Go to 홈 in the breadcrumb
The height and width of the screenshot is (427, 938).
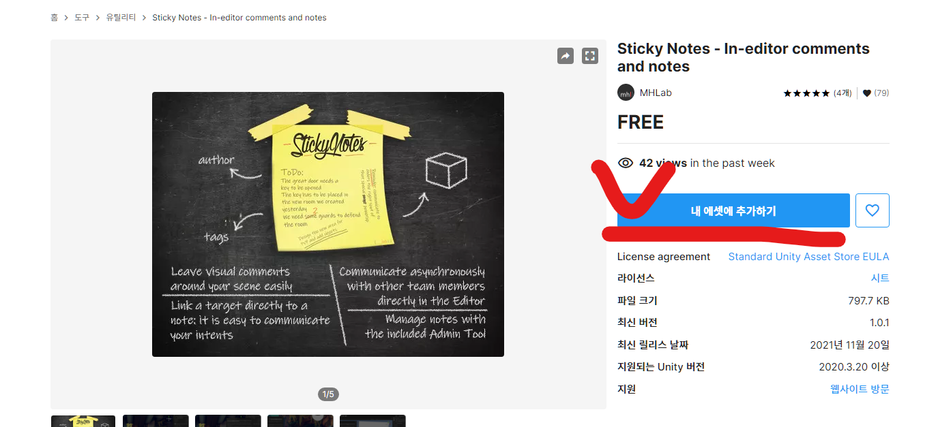54,18
